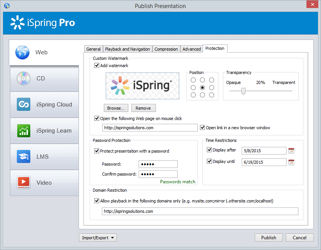Open the Advanced tab

[x=192, y=49]
